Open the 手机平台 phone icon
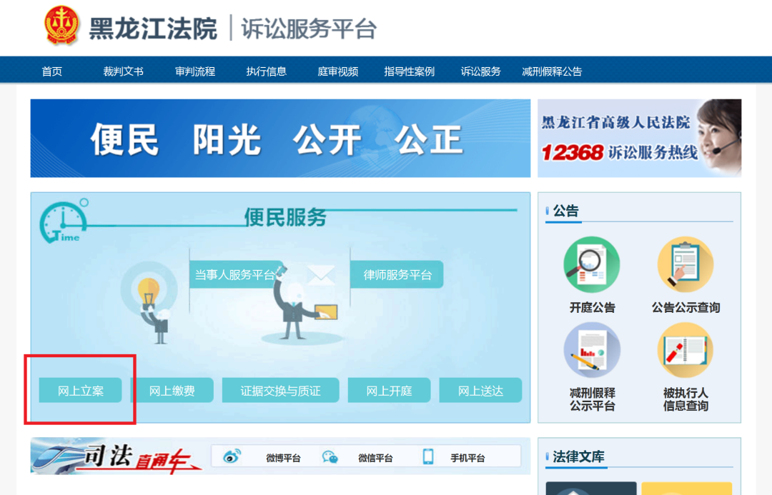772x495 pixels. point(428,457)
